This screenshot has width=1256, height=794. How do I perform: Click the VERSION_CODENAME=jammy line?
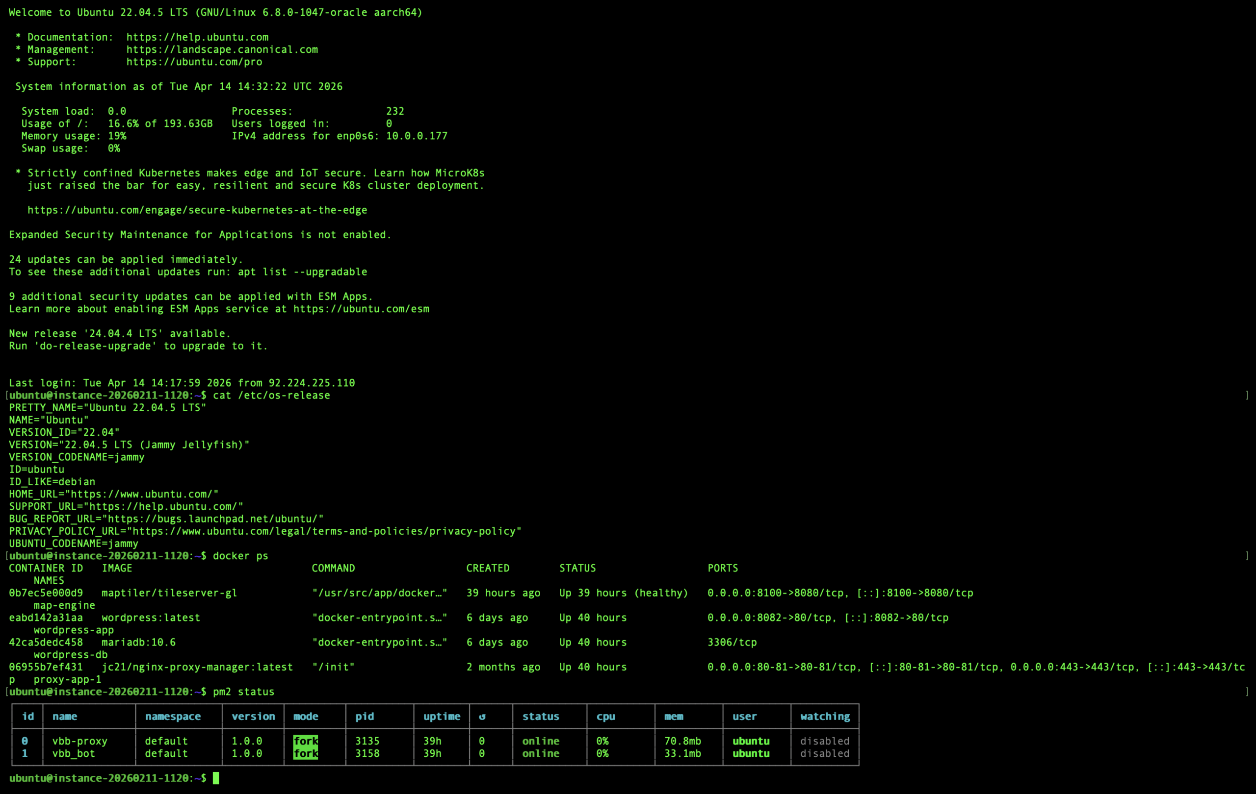(x=77, y=457)
